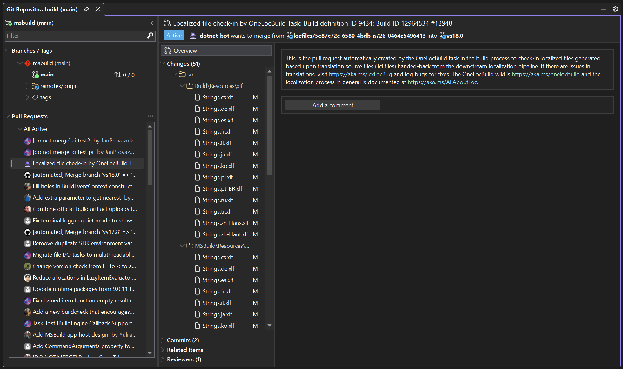Collapse the left panel with the arrow
623x369 pixels.
point(152,23)
